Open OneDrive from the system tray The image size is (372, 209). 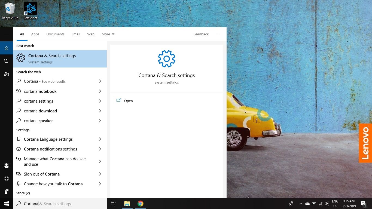[307, 204]
